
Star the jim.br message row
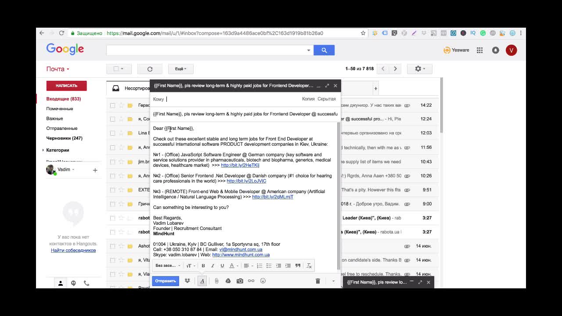122,162
